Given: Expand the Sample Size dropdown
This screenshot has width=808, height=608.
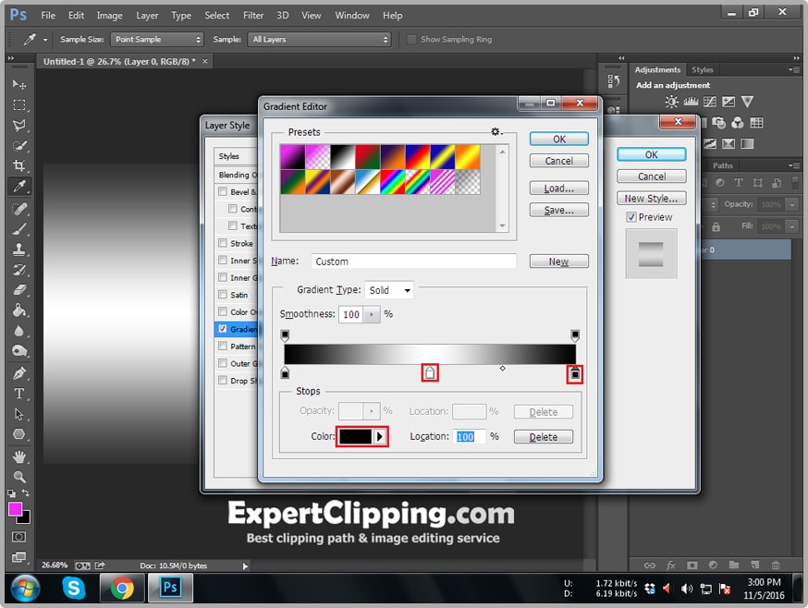Looking at the screenshot, I should pos(156,40).
